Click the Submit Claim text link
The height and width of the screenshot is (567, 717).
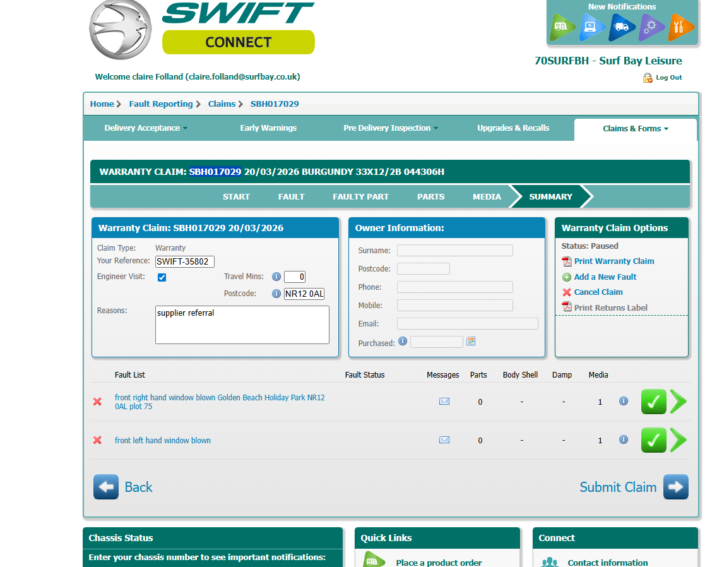pyautogui.click(x=619, y=487)
